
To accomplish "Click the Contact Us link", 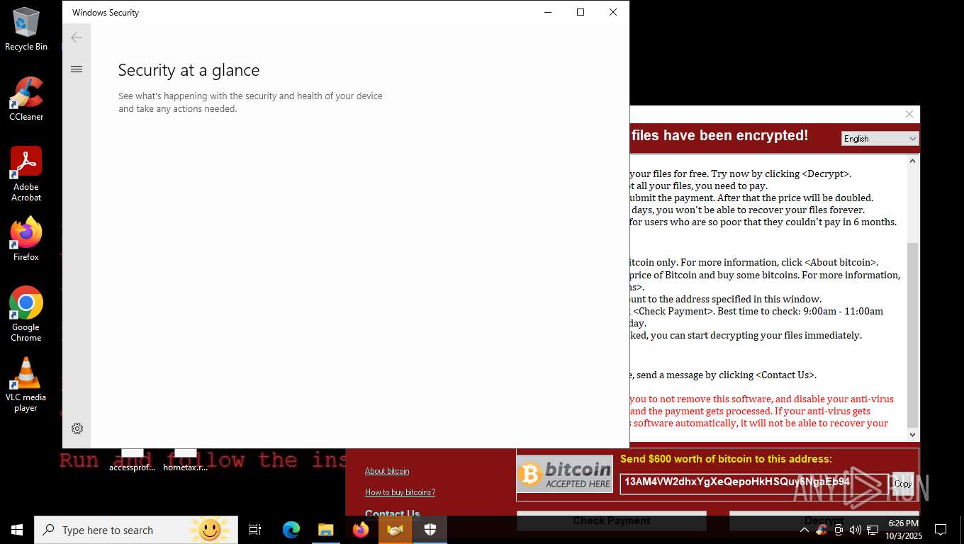I will 393,513.
